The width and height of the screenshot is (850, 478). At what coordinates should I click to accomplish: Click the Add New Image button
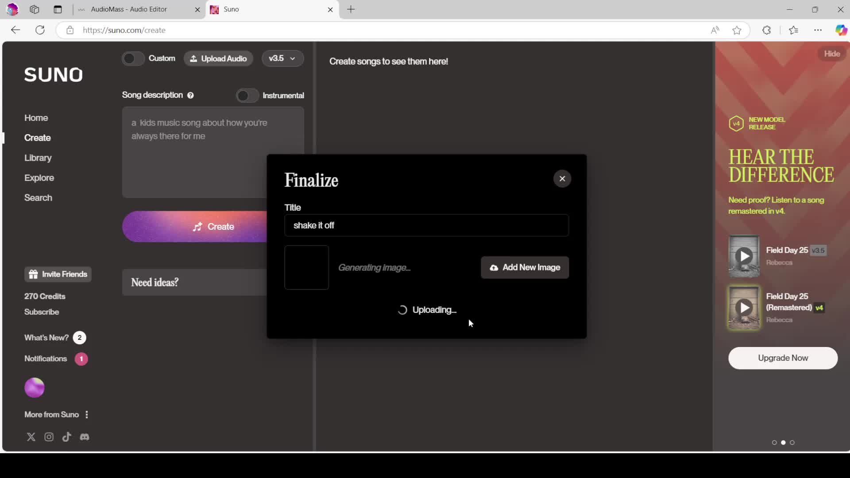tap(525, 268)
